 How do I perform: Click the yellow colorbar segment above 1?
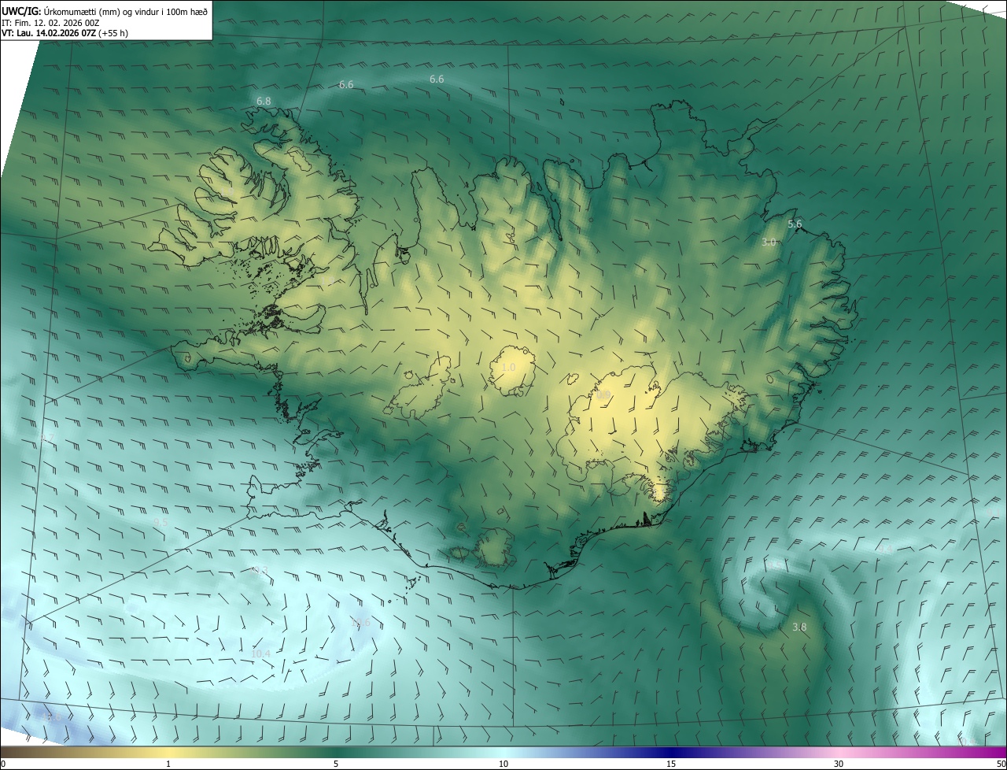(168, 752)
